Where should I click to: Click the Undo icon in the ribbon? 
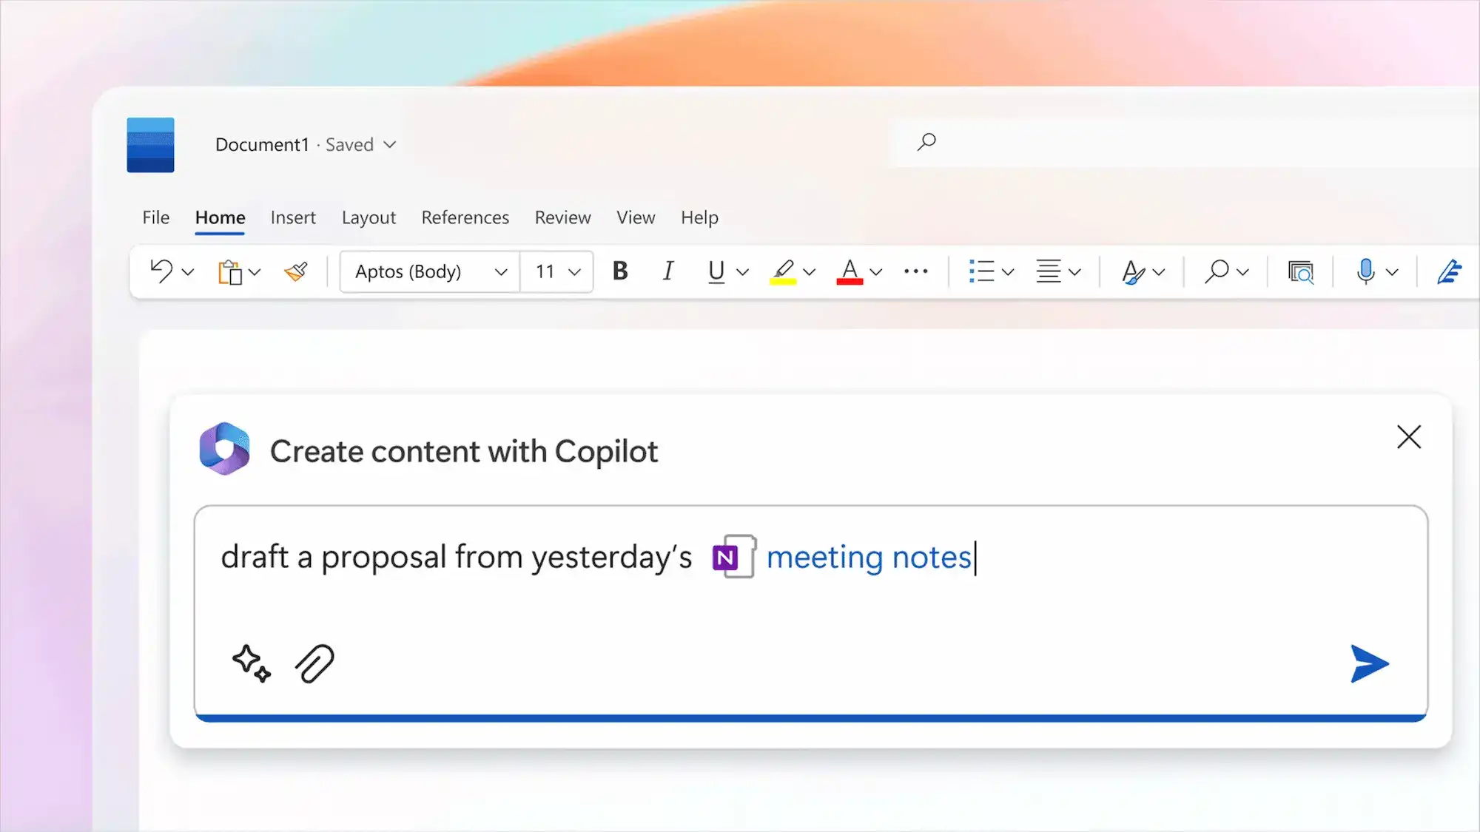pyautogui.click(x=161, y=271)
